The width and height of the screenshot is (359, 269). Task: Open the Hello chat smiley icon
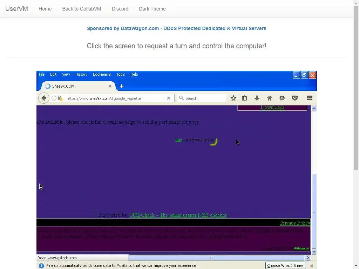click(x=282, y=98)
